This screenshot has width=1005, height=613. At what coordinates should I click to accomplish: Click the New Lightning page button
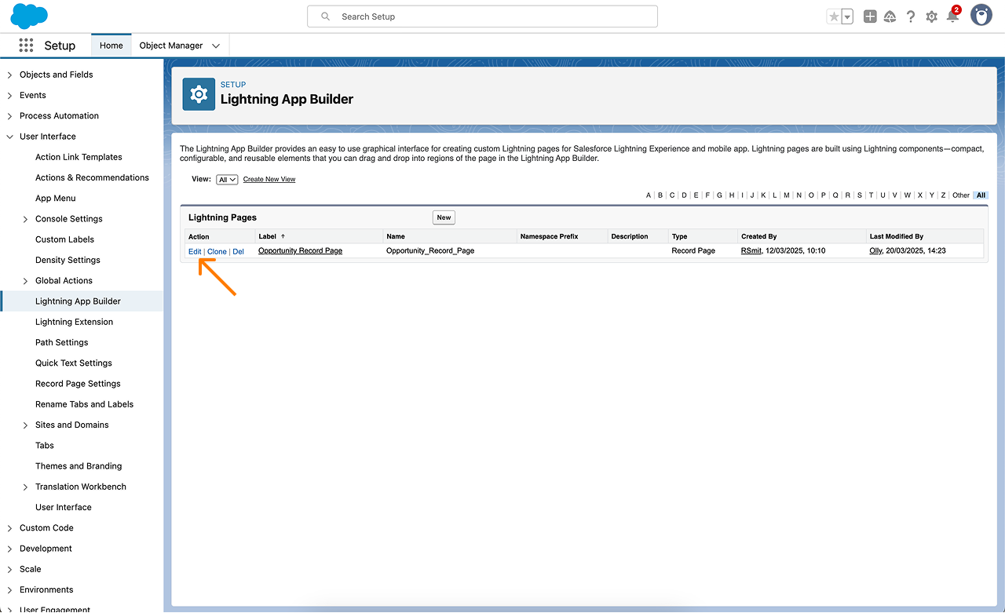click(x=444, y=217)
